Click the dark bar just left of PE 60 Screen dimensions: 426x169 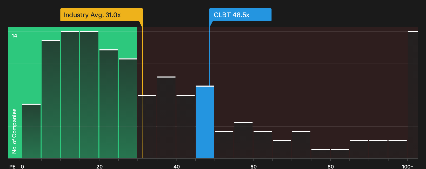pos(243,140)
